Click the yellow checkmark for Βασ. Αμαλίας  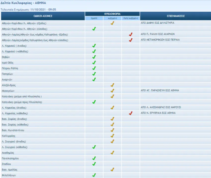point(112,170)
